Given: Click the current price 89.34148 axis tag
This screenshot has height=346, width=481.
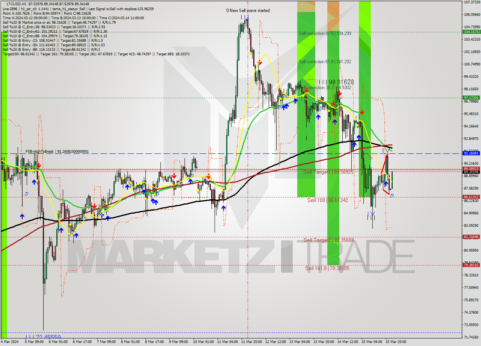Looking at the screenshot, I should 471,172.
